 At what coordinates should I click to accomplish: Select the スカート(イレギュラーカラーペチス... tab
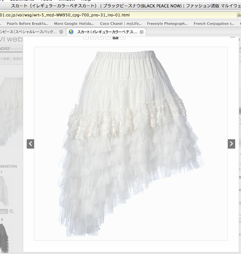click(106, 32)
